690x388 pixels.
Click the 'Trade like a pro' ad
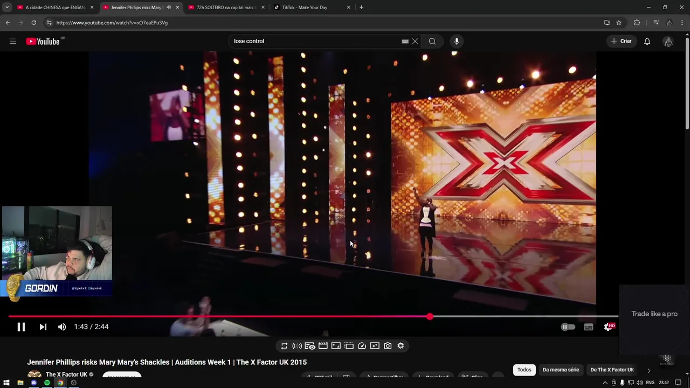(654, 314)
